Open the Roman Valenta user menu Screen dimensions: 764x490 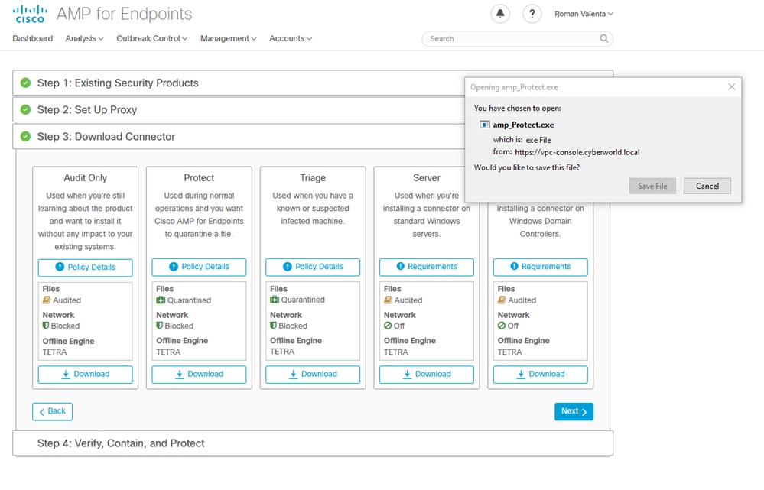[584, 14]
